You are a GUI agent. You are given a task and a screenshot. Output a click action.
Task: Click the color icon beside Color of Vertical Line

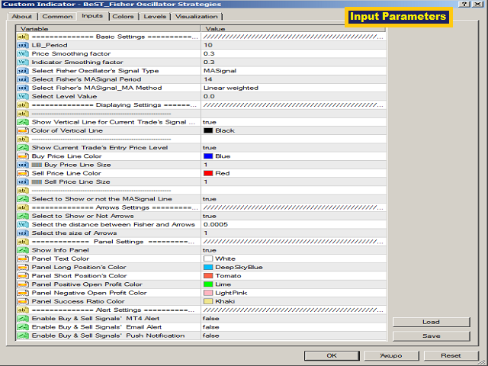coord(23,130)
